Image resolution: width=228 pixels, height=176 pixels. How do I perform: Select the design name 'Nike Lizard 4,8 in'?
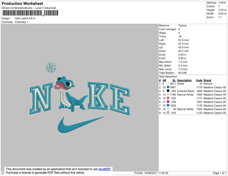tap(25, 18)
